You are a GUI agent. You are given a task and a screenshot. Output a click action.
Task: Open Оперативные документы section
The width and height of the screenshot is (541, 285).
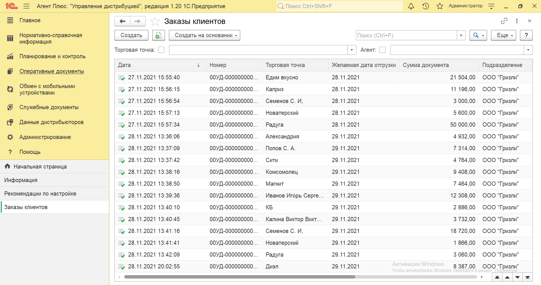52,71
